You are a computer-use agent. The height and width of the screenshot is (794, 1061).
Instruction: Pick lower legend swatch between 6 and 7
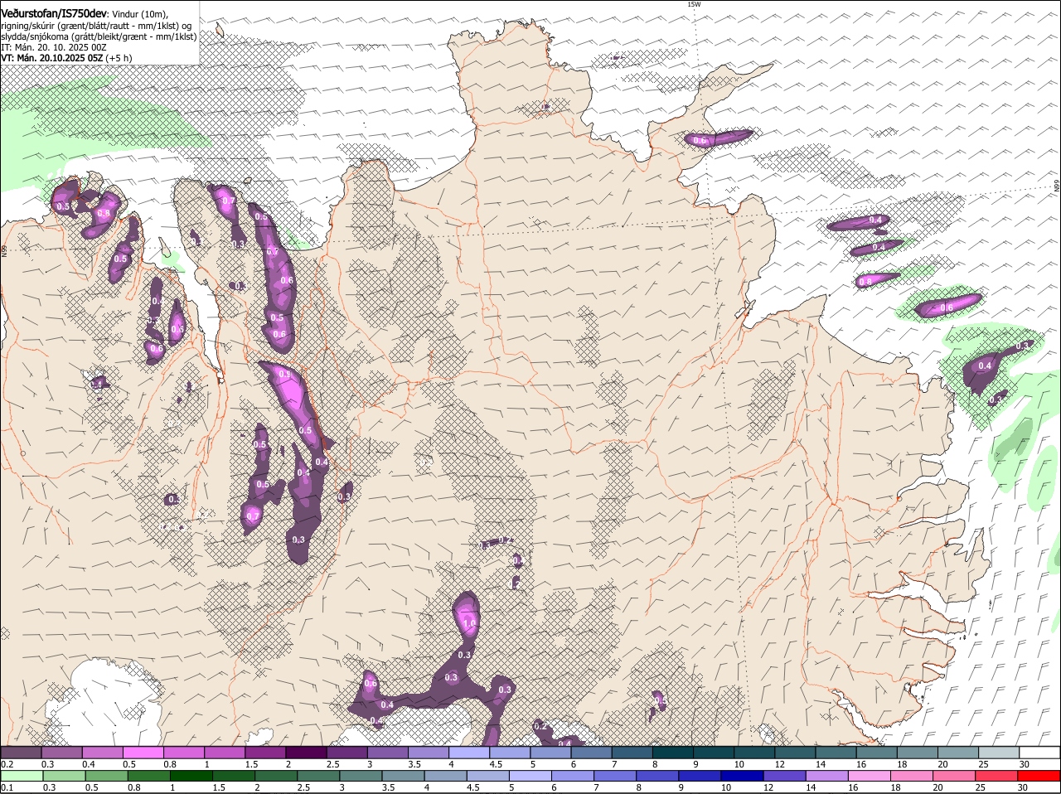(x=574, y=776)
